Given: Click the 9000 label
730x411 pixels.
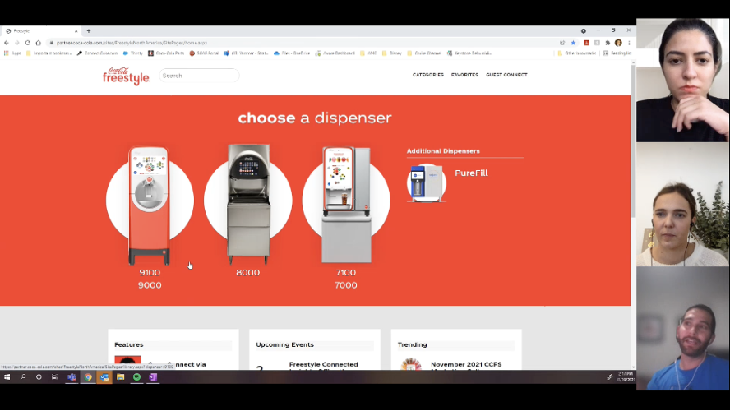Looking at the screenshot, I should [150, 285].
